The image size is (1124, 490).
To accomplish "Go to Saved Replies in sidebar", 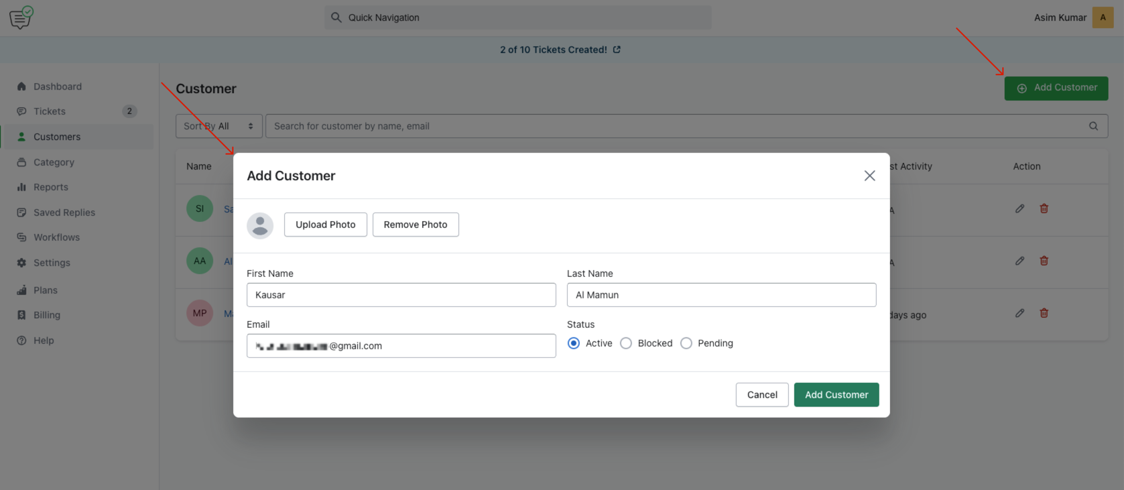I will coord(64,212).
